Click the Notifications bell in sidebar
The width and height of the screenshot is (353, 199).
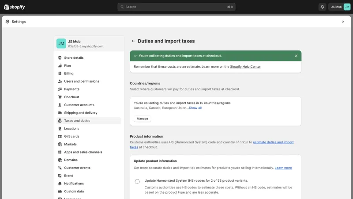(x=60, y=184)
